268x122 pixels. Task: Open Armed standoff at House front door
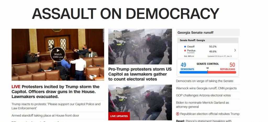[45, 115]
